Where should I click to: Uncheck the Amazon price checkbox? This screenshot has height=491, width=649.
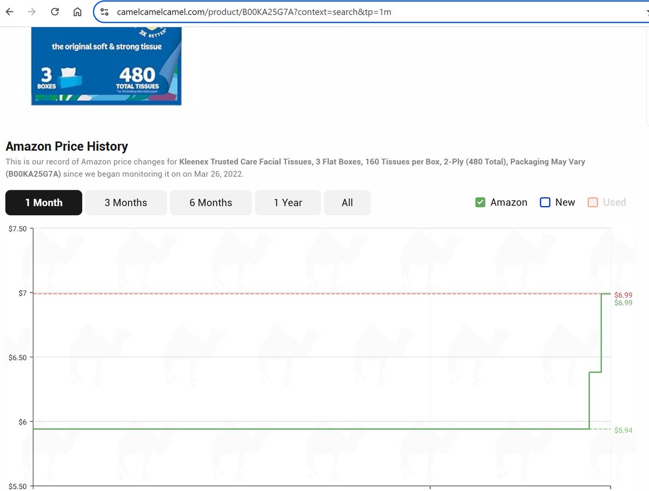pos(480,202)
